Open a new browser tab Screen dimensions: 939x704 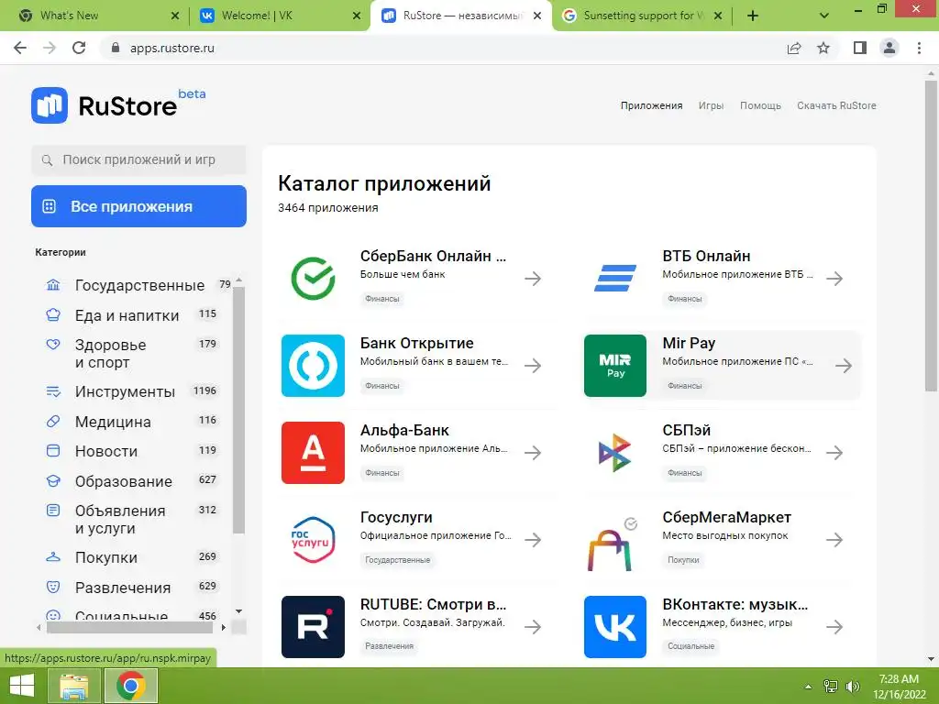click(753, 16)
